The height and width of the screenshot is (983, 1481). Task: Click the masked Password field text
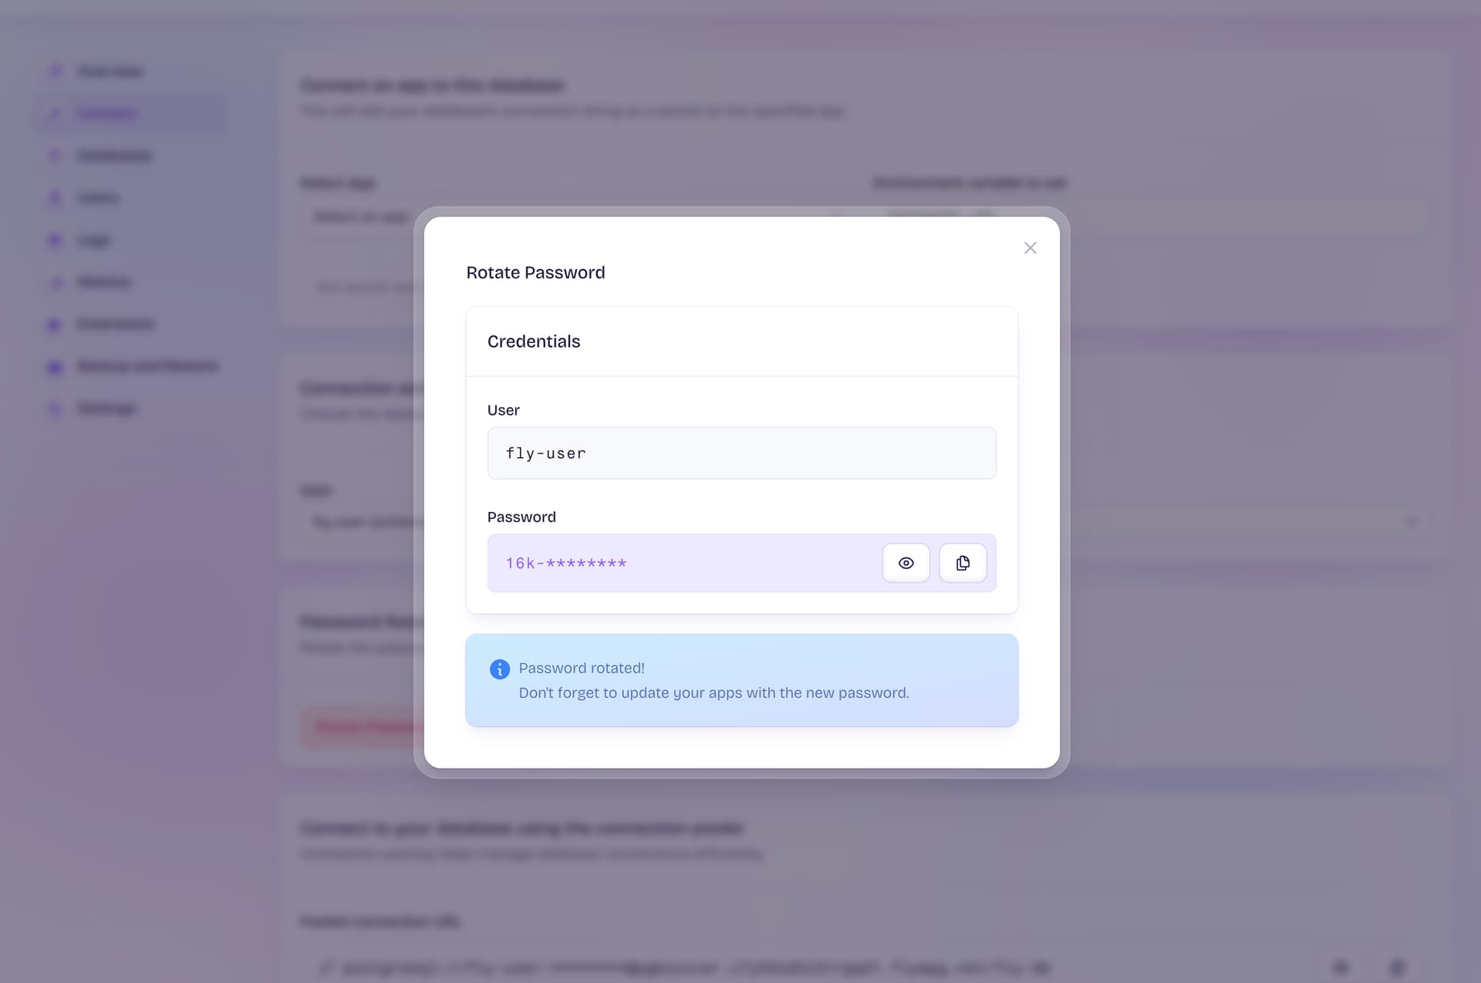pos(566,564)
